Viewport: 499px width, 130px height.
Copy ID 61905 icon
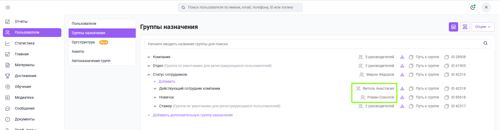pos(447,66)
